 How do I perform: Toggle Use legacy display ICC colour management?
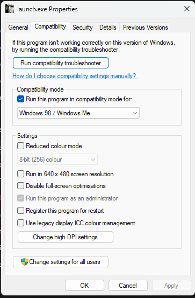[x=20, y=223]
